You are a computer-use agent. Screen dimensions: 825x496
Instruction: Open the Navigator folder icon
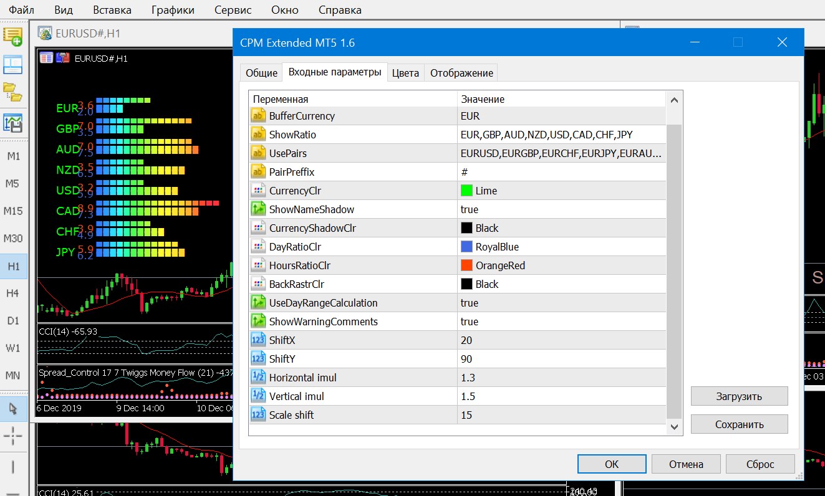12,92
